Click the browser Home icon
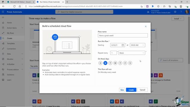 (x=20, y=6)
